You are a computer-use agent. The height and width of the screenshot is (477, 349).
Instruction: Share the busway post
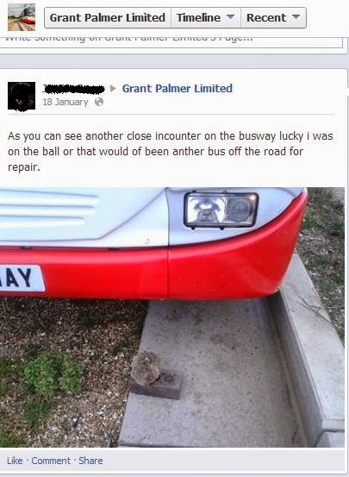(90, 461)
